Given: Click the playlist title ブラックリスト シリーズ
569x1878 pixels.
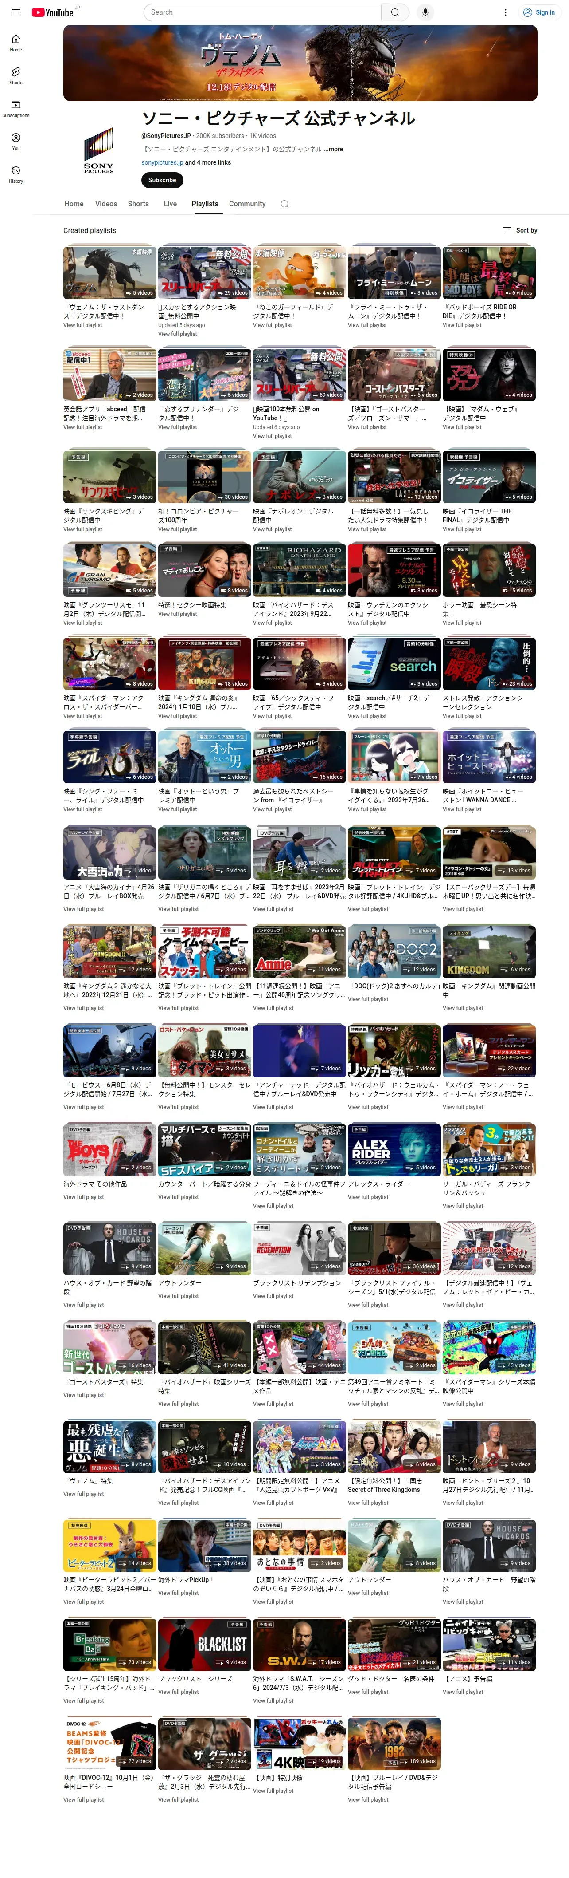Looking at the screenshot, I should pyautogui.click(x=196, y=1679).
